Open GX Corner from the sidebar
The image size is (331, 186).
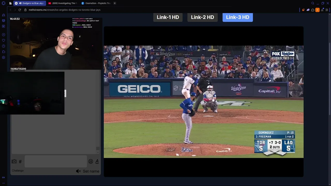click(x=3, y=15)
